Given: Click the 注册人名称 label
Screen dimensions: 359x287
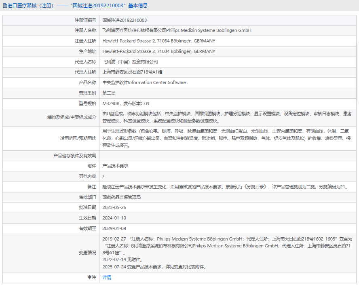Looking at the screenshot, I should (x=85, y=30).
